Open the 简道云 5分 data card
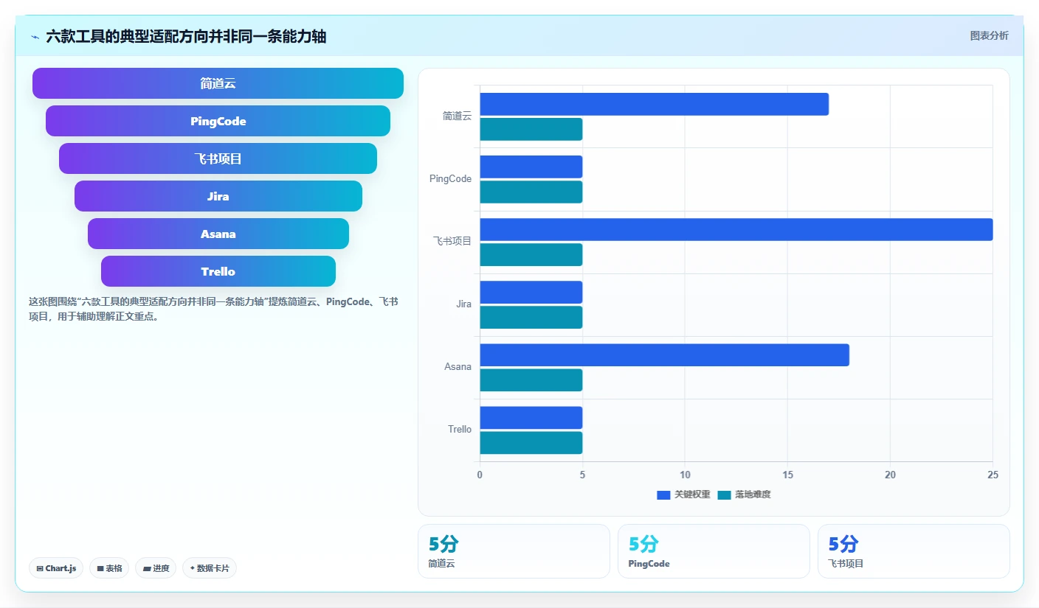Image resolution: width=1039 pixels, height=608 pixels. (x=514, y=551)
